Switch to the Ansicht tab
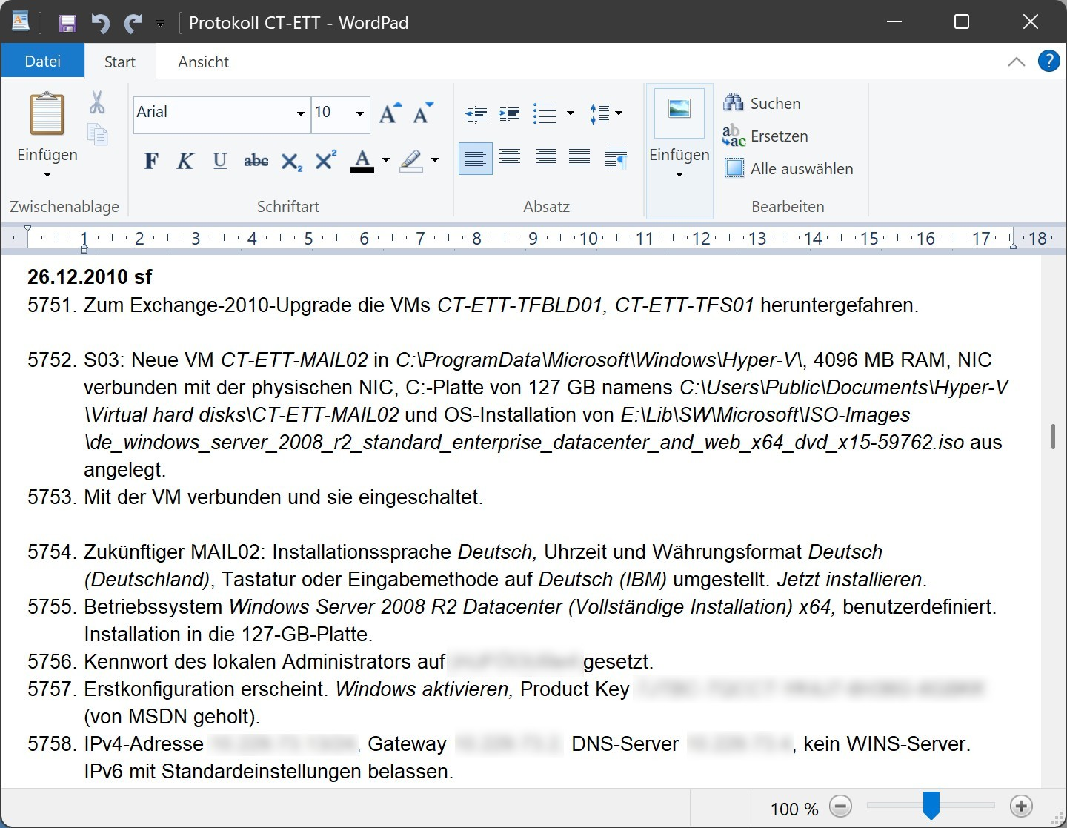The image size is (1067, 828). pyautogui.click(x=203, y=62)
